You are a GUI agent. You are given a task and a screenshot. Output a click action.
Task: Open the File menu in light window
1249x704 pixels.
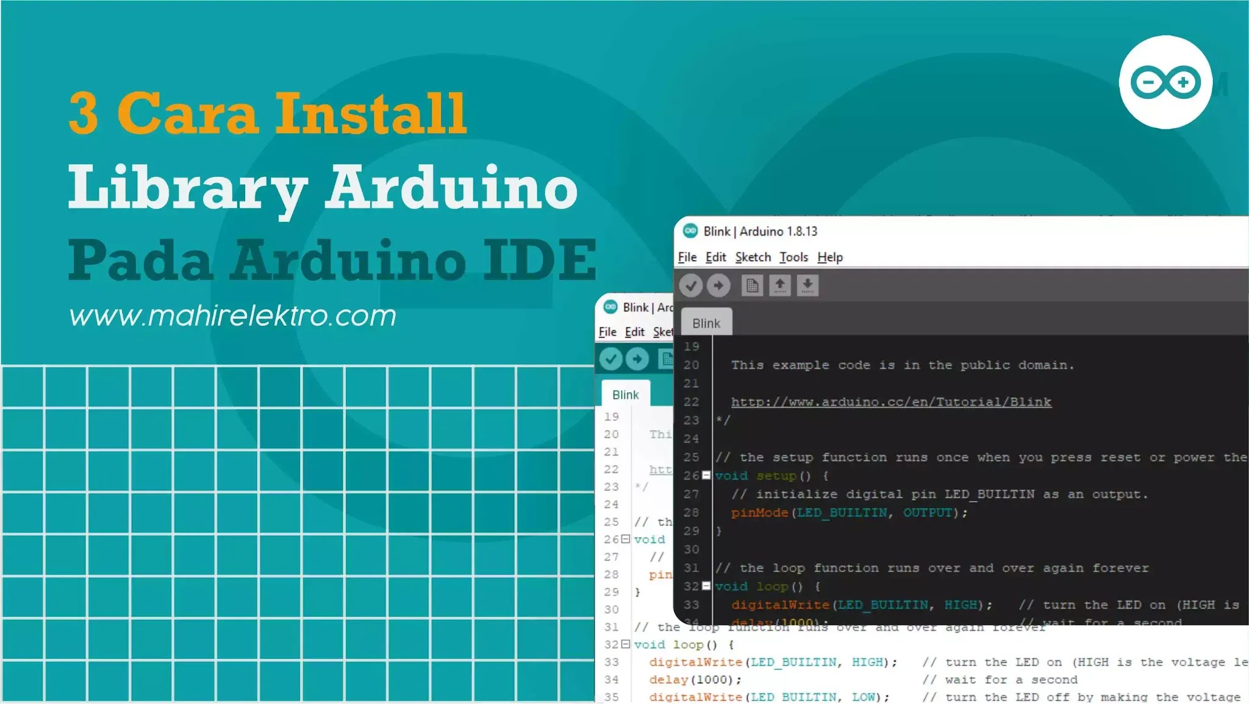(x=607, y=332)
